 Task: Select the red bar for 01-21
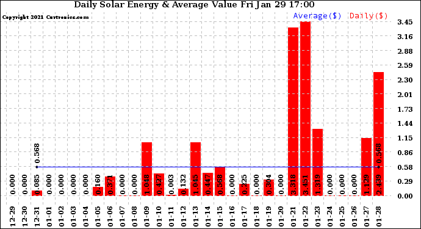pyautogui.click(x=293, y=112)
